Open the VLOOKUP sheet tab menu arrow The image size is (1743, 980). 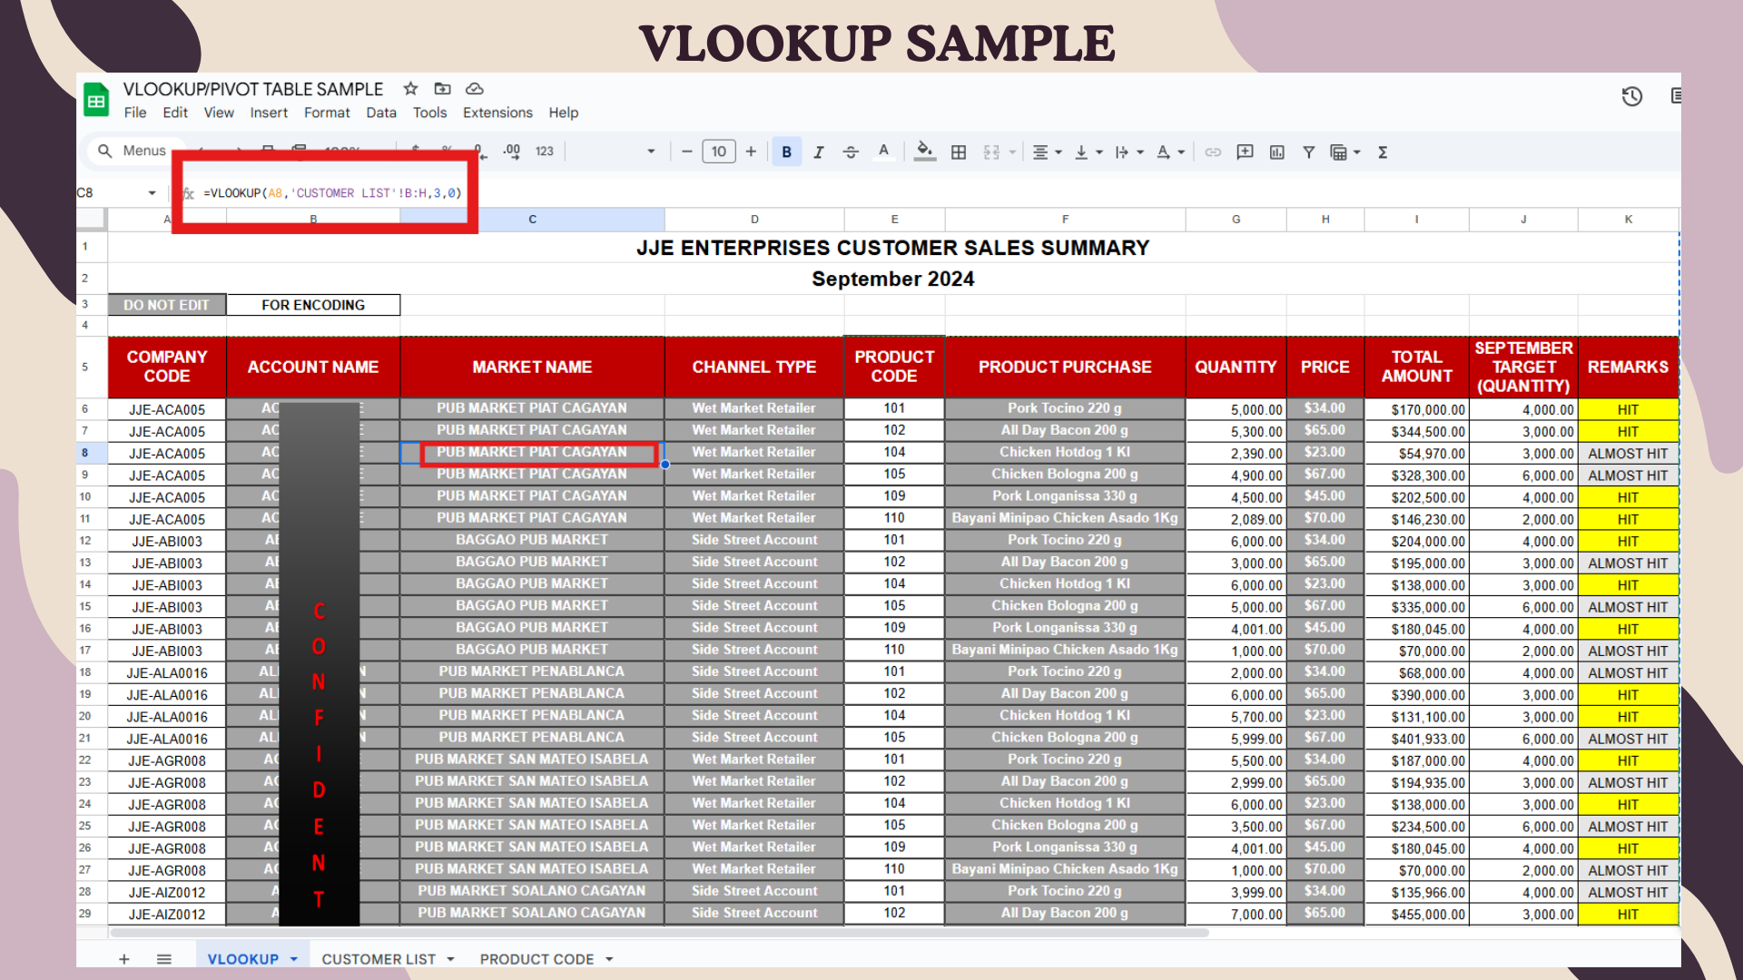(x=294, y=959)
